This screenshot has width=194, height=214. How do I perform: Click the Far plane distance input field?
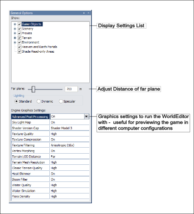(71, 89)
